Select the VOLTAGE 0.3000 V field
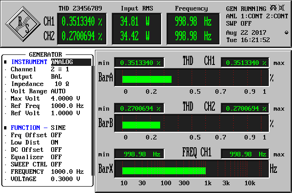The width and height of the screenshot is (292, 193). pos(65,179)
